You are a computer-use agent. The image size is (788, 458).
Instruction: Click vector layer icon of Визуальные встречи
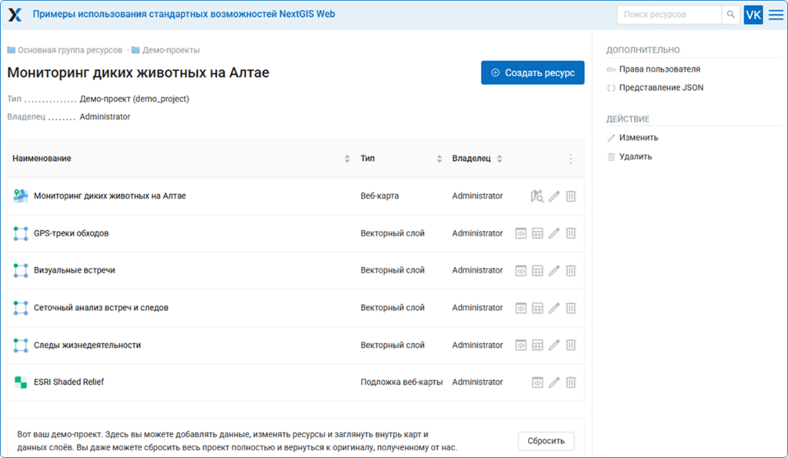tap(21, 270)
